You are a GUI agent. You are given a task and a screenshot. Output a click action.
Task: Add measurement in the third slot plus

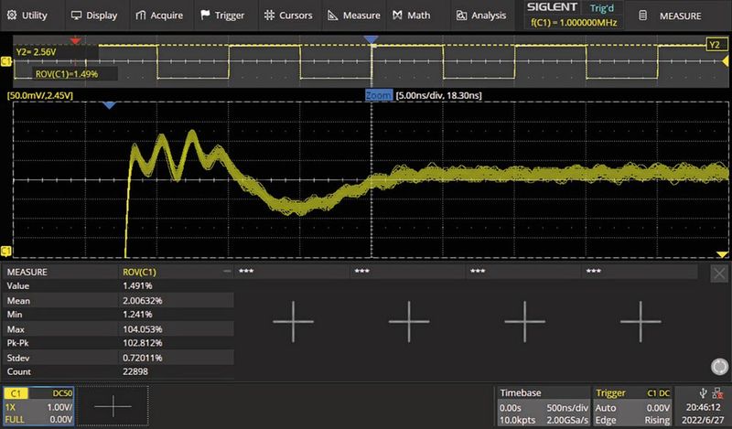pos(409,321)
